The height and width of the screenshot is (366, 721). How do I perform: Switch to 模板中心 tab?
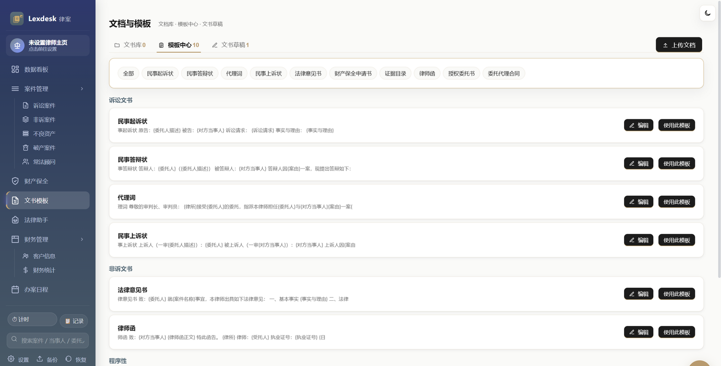[x=179, y=45]
